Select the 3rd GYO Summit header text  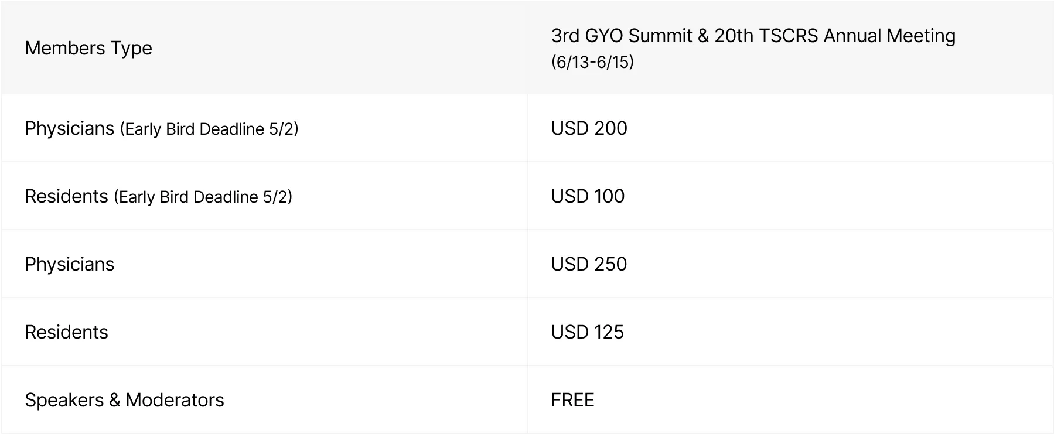tap(622, 36)
